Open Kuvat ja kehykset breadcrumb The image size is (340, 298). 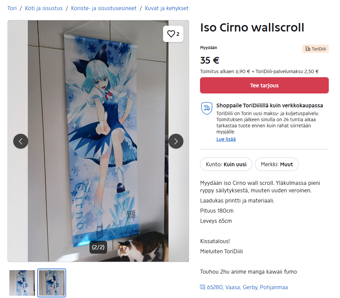coord(166,8)
